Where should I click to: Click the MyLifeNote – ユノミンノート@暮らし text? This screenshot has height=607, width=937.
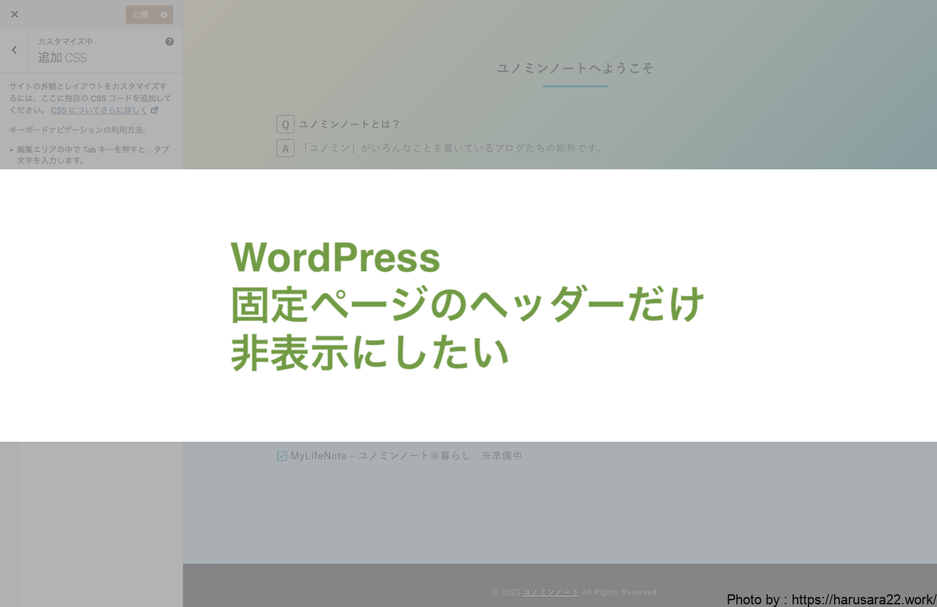(380, 456)
